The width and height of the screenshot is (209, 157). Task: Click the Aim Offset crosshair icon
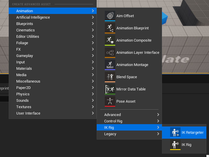110,16
